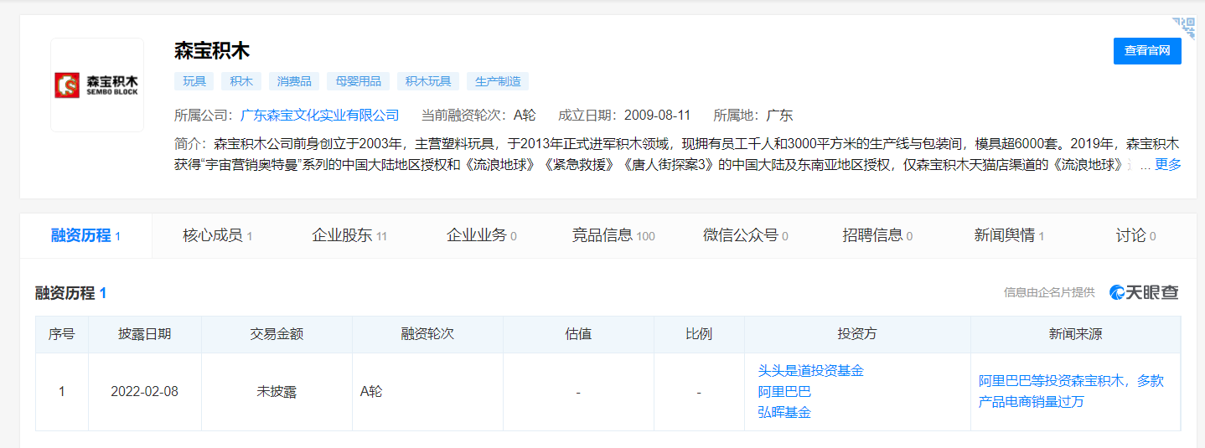Select the 玩具 tag

[x=194, y=81]
